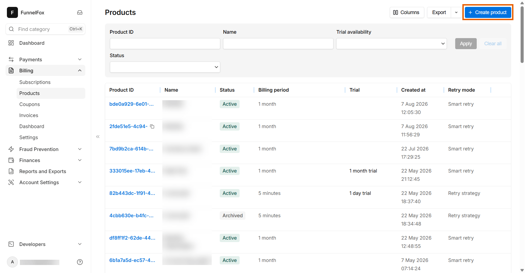Expand Fraud Prevention chevron
Image resolution: width=530 pixels, height=273 pixels.
(80, 149)
